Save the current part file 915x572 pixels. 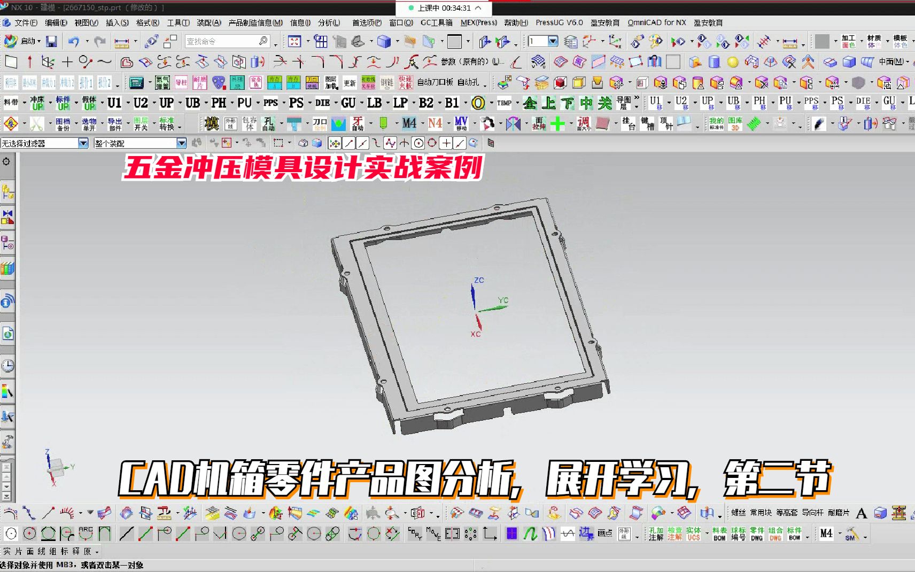coord(51,41)
